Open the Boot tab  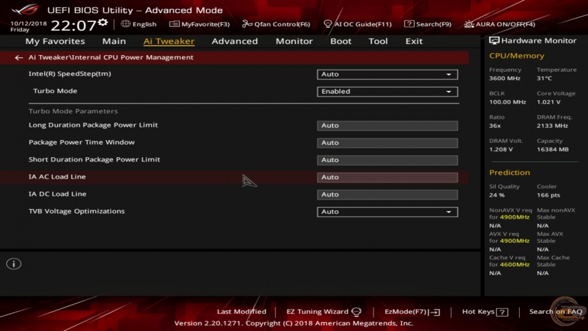341,41
